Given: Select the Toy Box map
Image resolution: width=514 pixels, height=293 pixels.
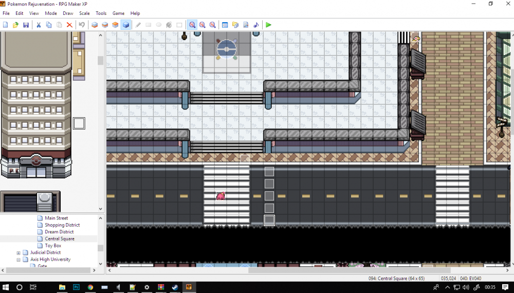Looking at the screenshot, I should coord(53,246).
